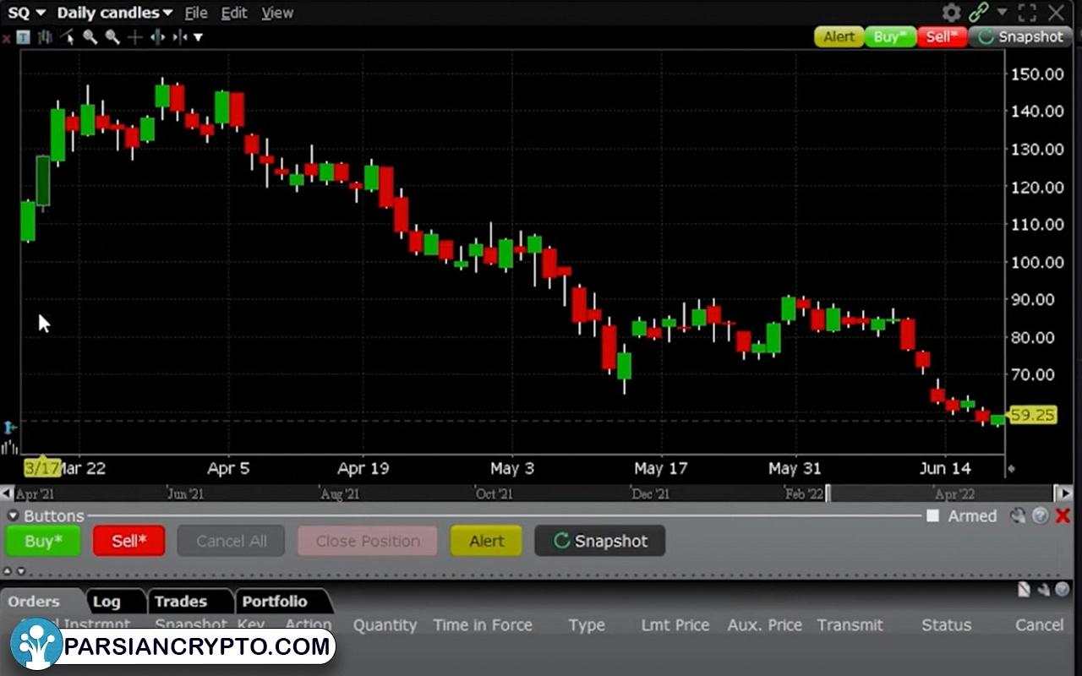Select the text annotation T tool
1082x676 pixels.
(23, 37)
